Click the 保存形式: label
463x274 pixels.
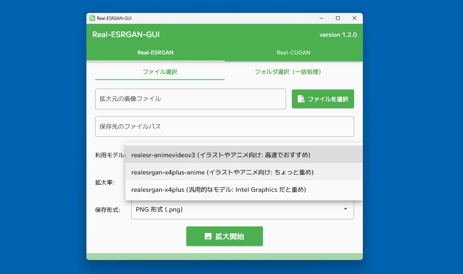point(107,209)
